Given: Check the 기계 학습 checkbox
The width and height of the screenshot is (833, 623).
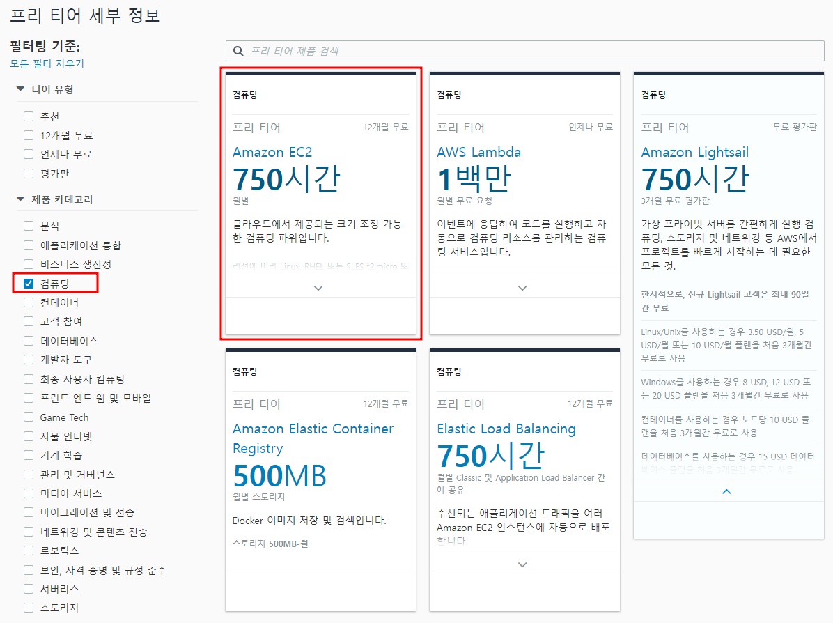Looking at the screenshot, I should coord(29,456).
